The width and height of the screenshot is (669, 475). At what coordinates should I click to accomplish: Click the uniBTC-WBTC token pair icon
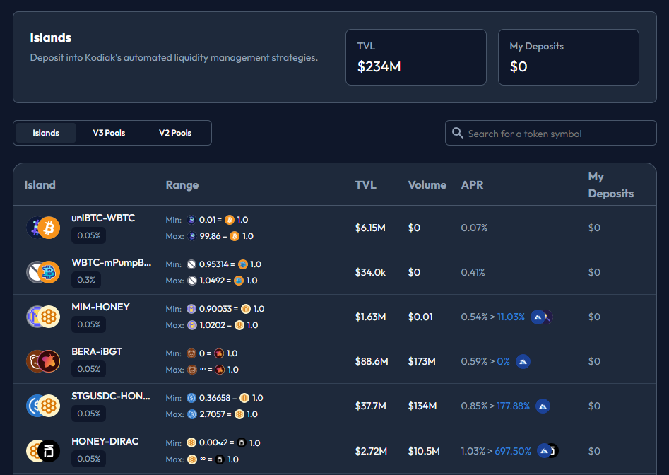click(43, 228)
